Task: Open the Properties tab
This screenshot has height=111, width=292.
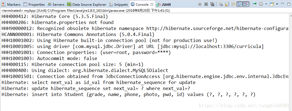Action: (34, 4)
